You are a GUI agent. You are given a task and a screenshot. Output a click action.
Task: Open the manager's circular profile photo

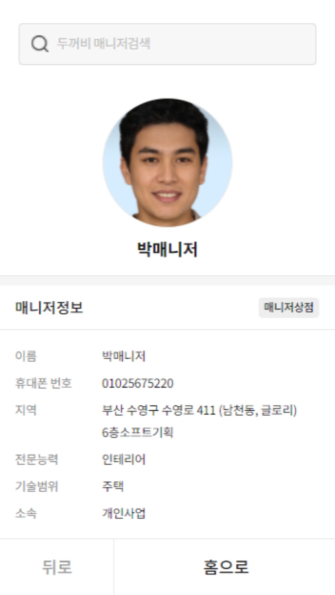[x=167, y=162]
